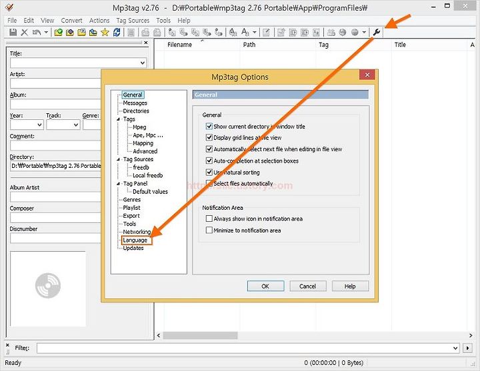Viewport: 480px width, 371px height.
Task: Click the Add directory folder icon with up arrow
Action: pyautogui.click(x=70, y=32)
